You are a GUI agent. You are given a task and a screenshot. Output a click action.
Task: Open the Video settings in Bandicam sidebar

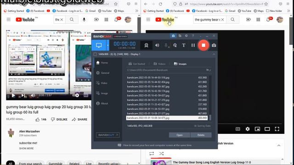point(102,83)
